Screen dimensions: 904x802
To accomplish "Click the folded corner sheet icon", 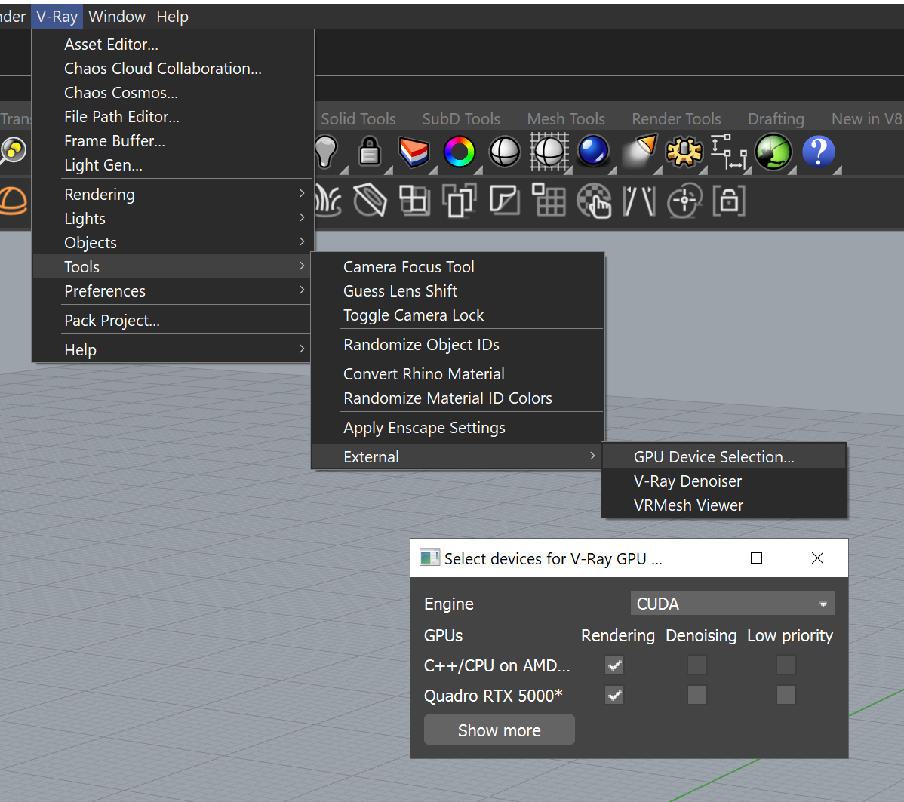I will click(505, 201).
